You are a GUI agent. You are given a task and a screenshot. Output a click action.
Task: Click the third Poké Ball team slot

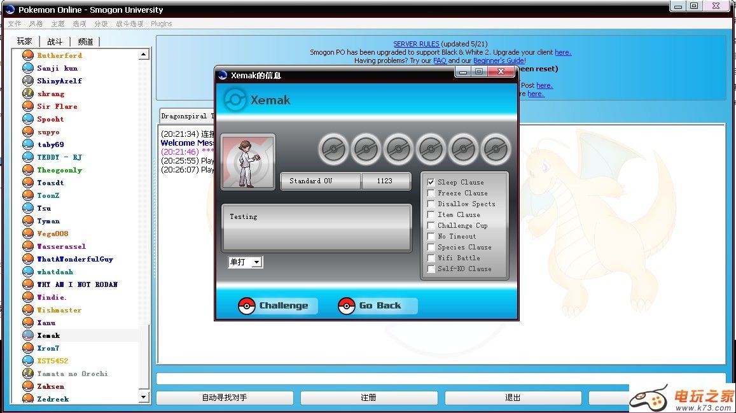(x=398, y=150)
